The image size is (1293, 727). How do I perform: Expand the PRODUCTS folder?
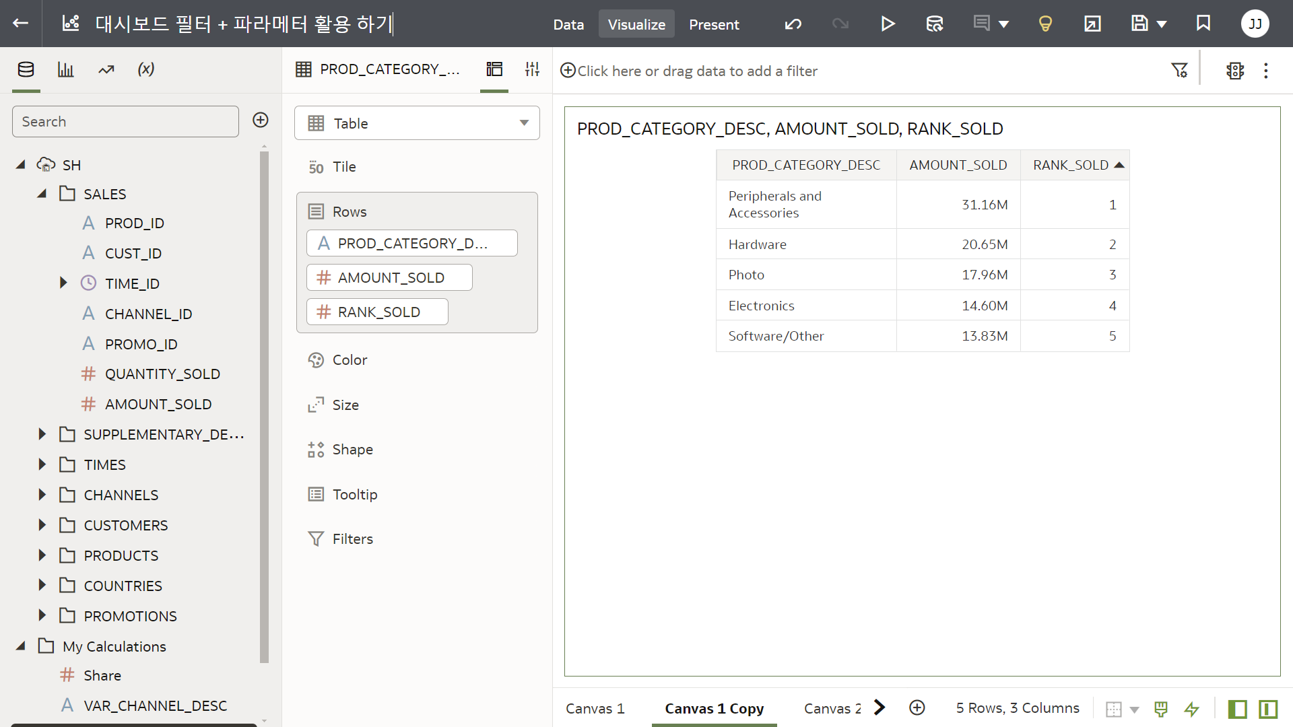click(42, 555)
